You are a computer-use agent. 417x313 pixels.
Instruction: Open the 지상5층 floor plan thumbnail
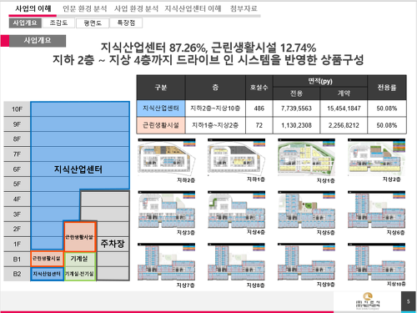tap(306, 210)
